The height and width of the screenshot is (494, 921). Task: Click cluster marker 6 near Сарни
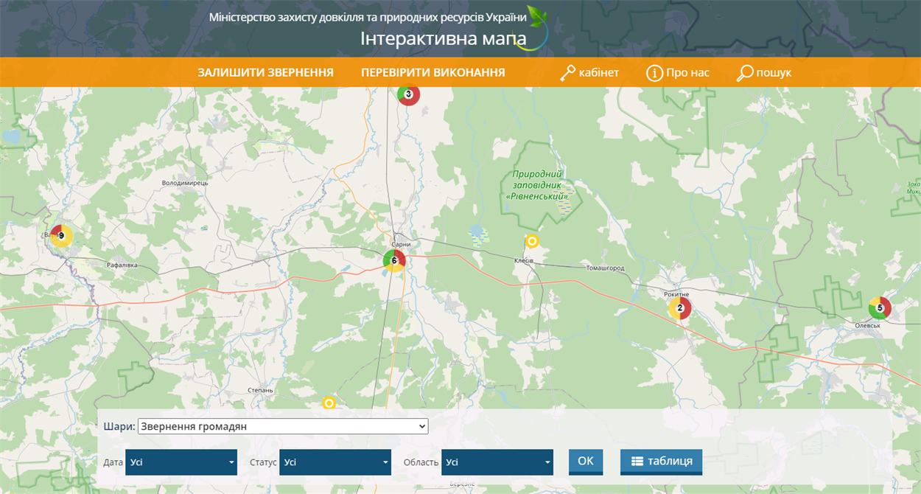point(394,260)
